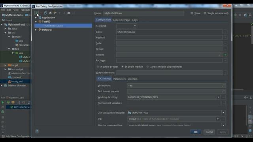Screen dimensions: 253x142
Task: Browse Working directory ellipsis button
Action: [223, 97]
